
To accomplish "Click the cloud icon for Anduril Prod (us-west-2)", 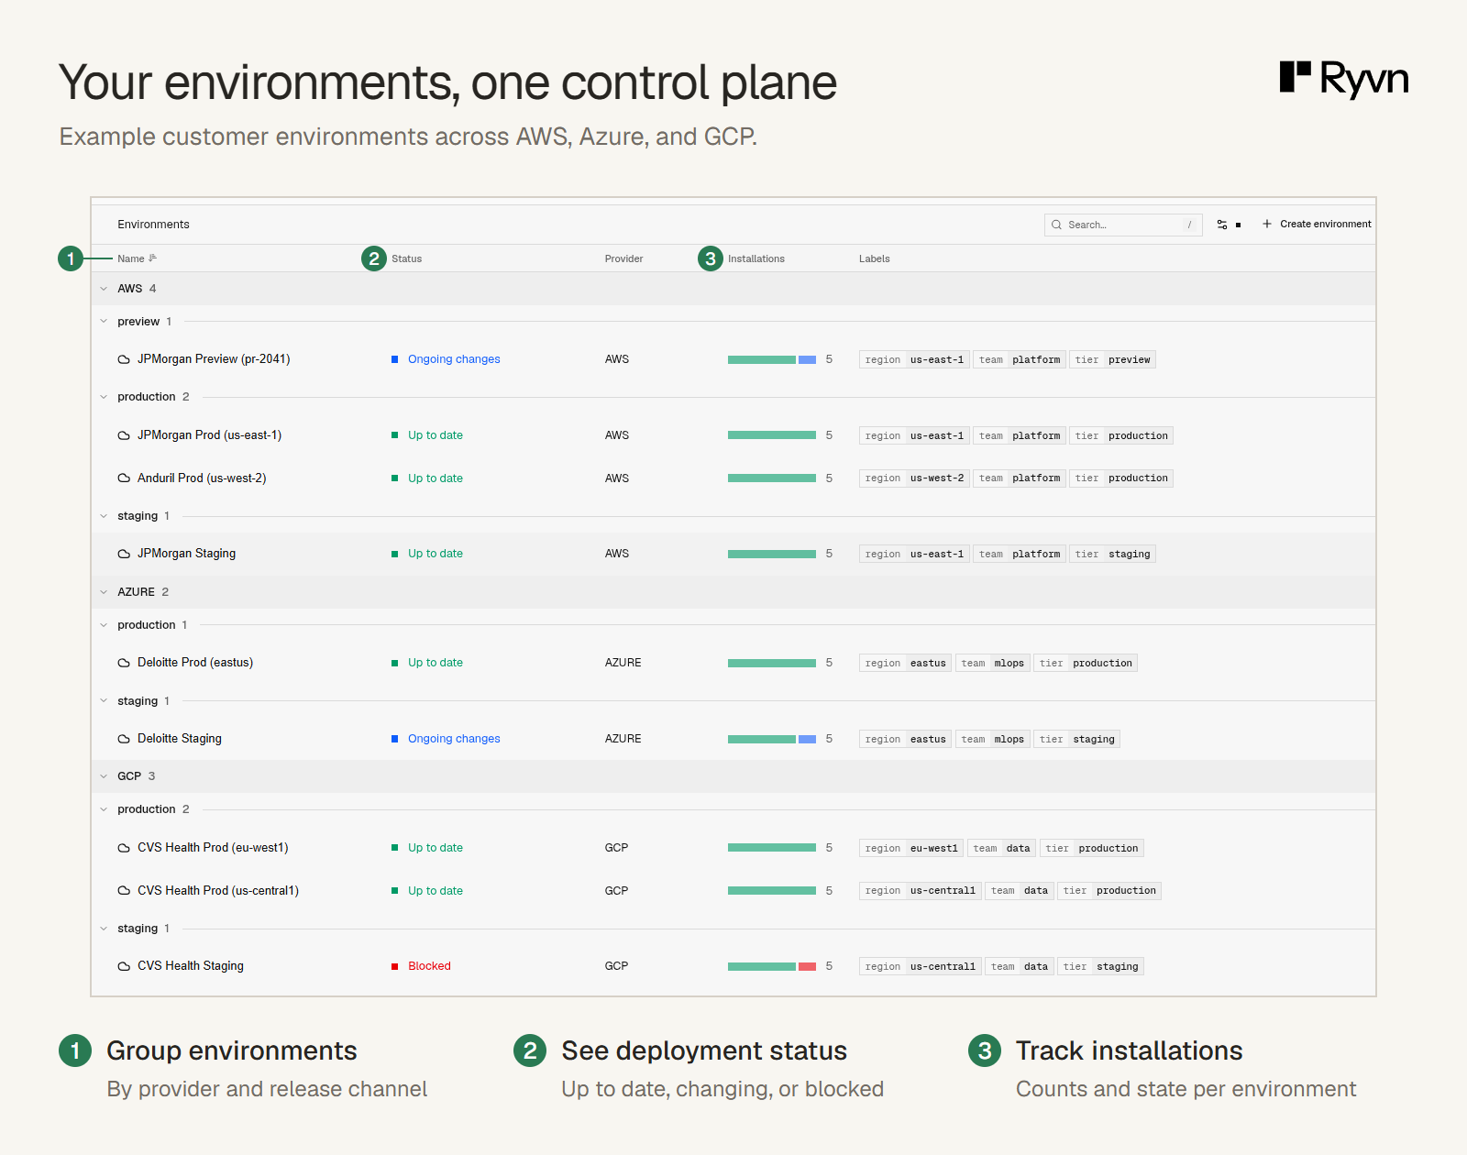I will click(x=124, y=478).
